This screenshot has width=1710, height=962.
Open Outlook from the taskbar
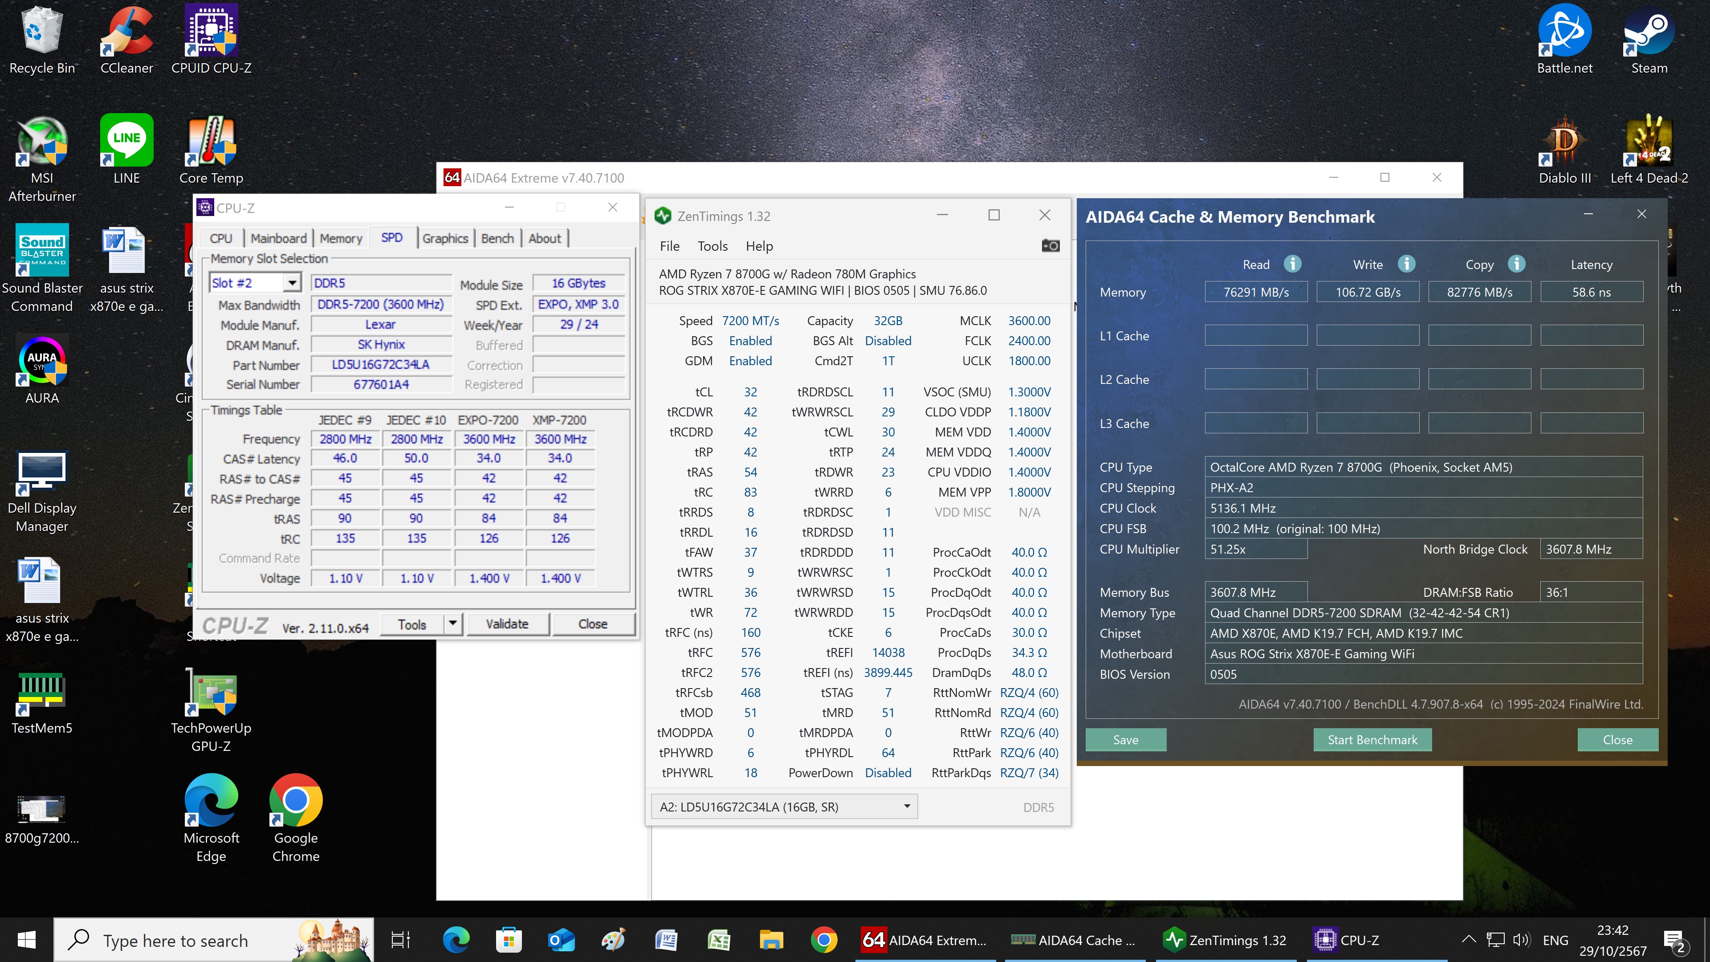(561, 940)
